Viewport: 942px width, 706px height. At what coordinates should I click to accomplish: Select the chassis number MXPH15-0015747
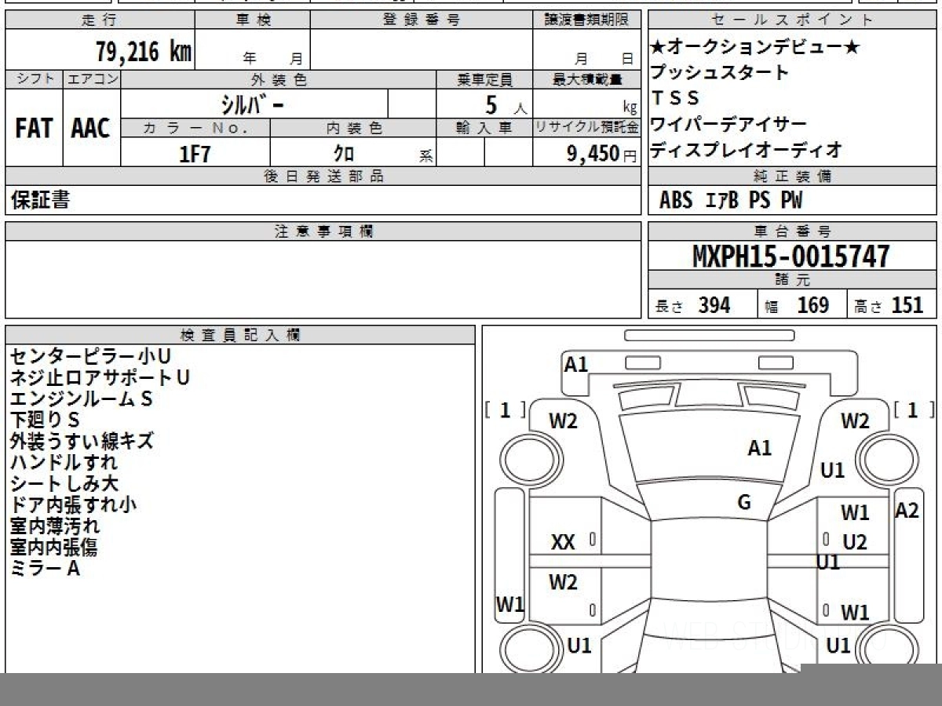tap(791, 257)
